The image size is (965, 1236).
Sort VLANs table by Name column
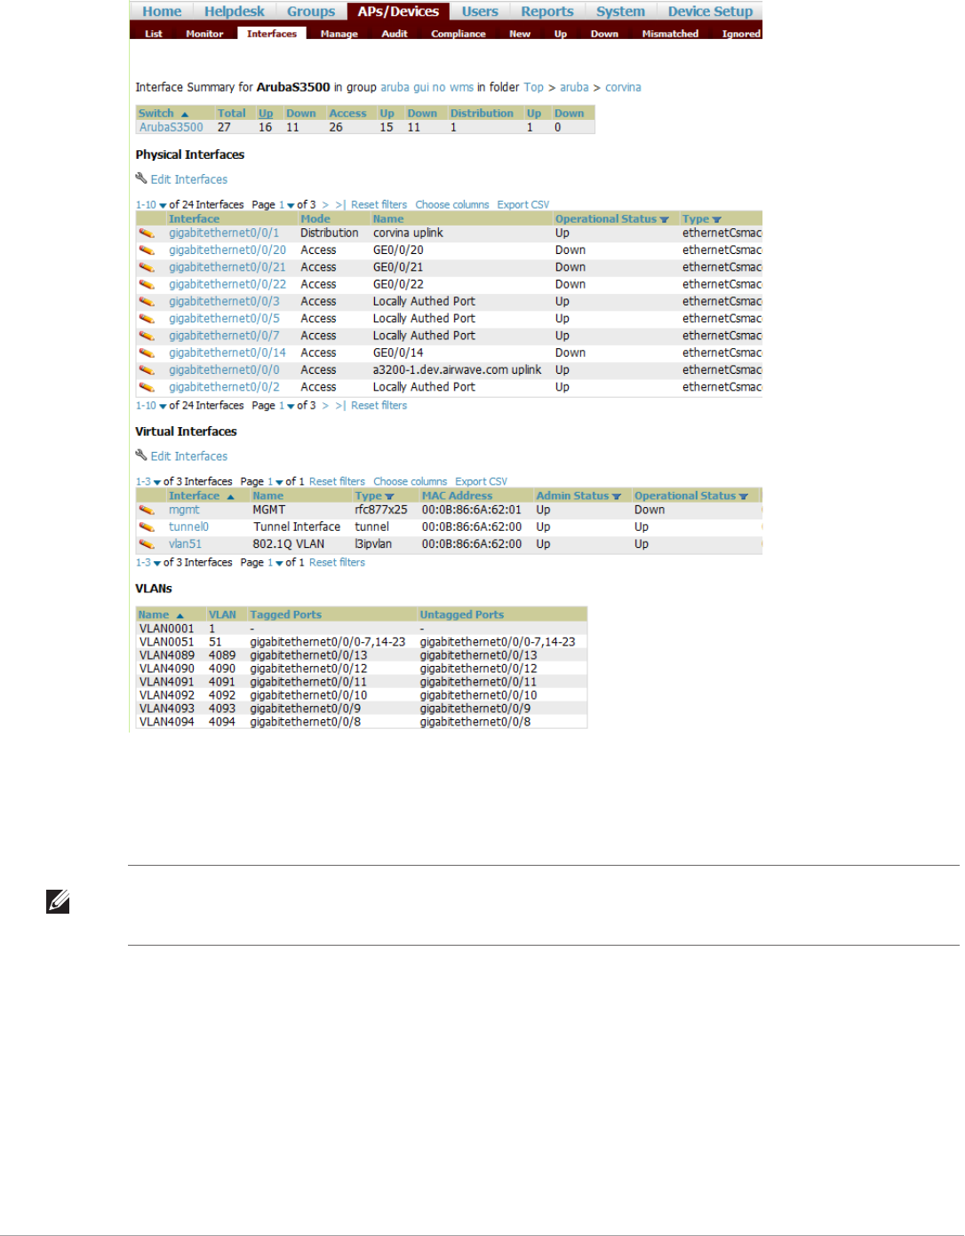160,615
